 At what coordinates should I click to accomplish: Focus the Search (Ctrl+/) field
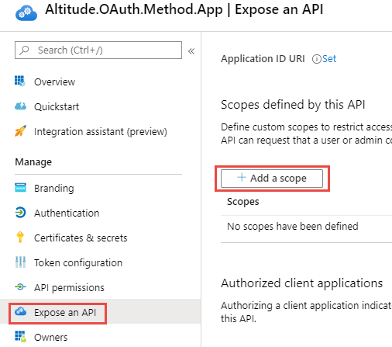(x=98, y=50)
